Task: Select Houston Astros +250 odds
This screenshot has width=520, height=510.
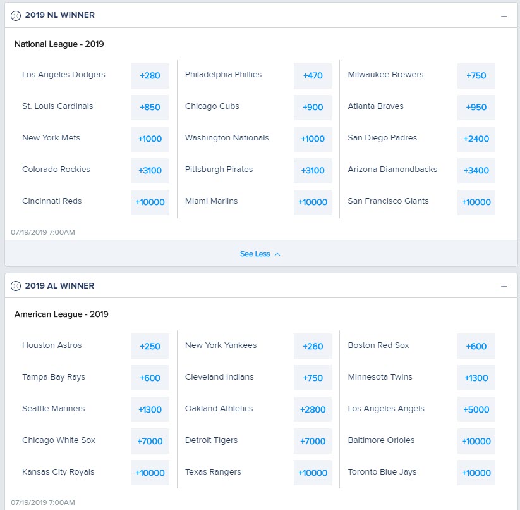Action: tap(150, 346)
